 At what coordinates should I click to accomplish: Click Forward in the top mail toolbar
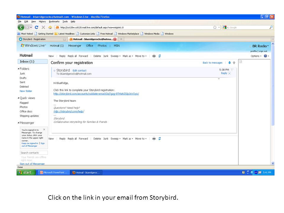pos(83,56)
